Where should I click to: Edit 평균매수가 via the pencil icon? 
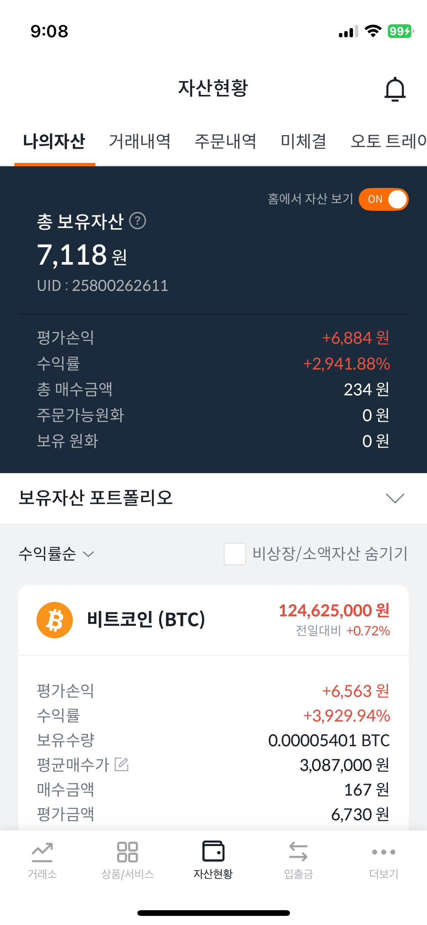tap(122, 764)
